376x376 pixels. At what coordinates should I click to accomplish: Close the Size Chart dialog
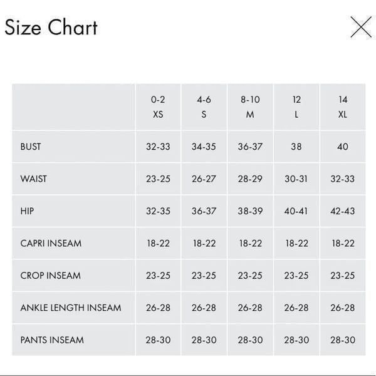coord(361,27)
